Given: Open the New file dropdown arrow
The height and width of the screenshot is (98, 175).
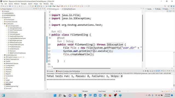Looking at the screenshot, I should pos(3,6).
